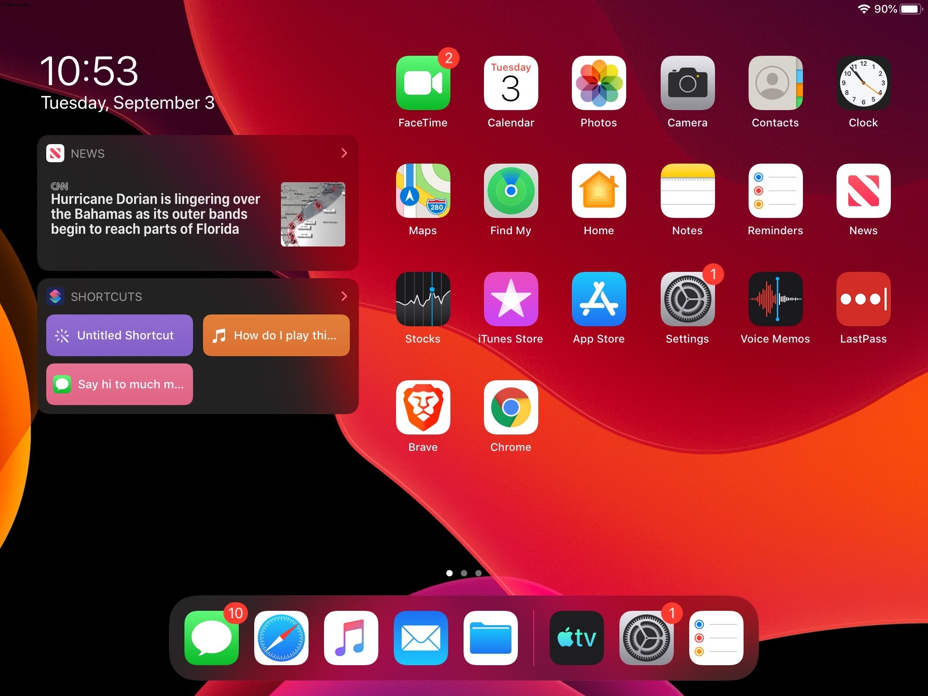Image resolution: width=928 pixels, height=696 pixels.
Task: Open the Contacts app
Action: (x=775, y=83)
